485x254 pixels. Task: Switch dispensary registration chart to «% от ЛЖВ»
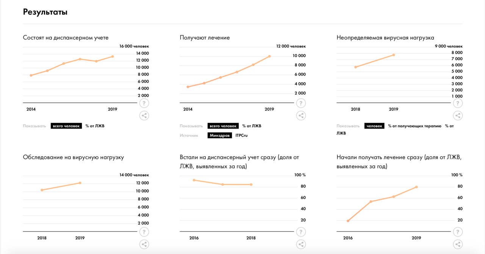tap(95, 126)
